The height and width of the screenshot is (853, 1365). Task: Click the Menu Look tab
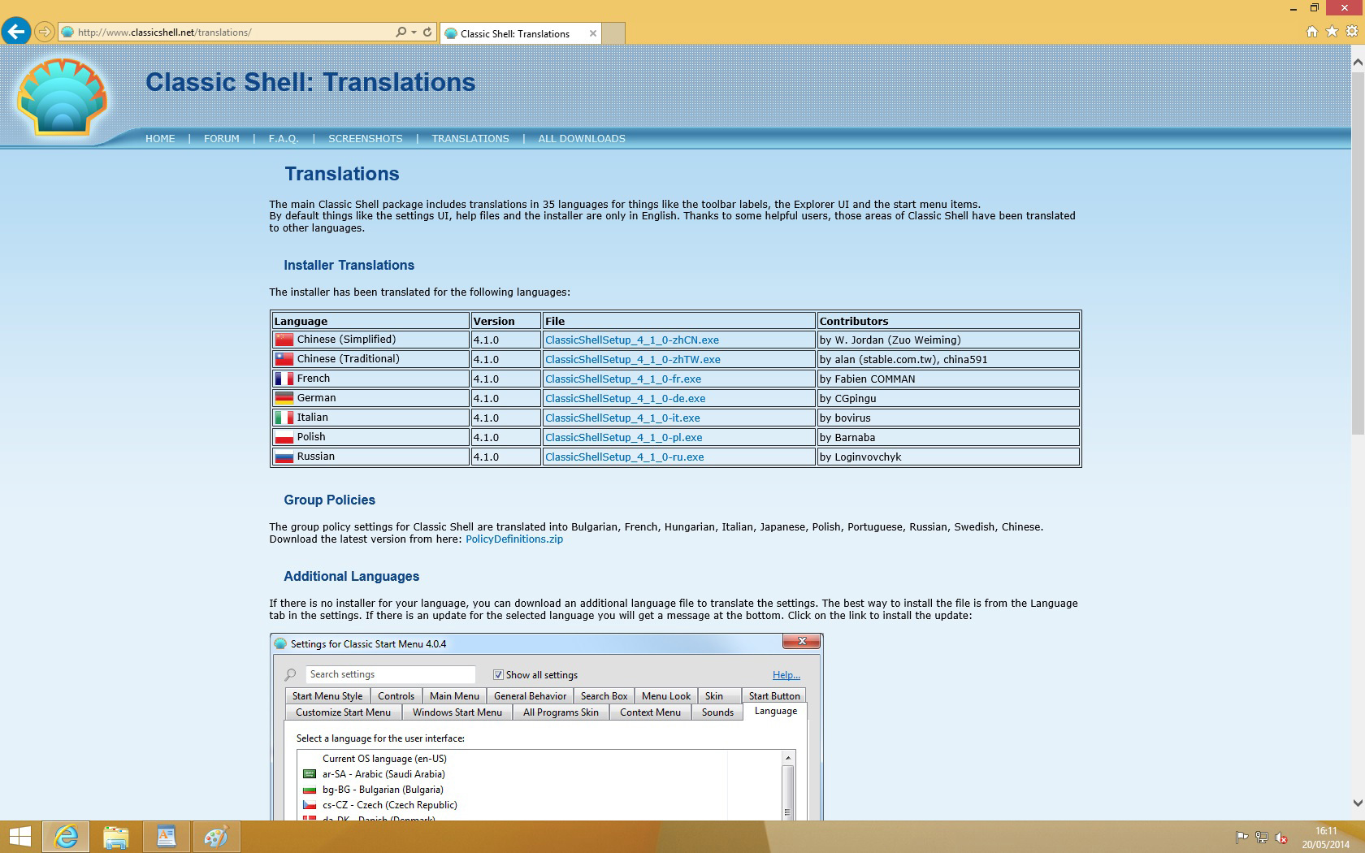click(666, 696)
